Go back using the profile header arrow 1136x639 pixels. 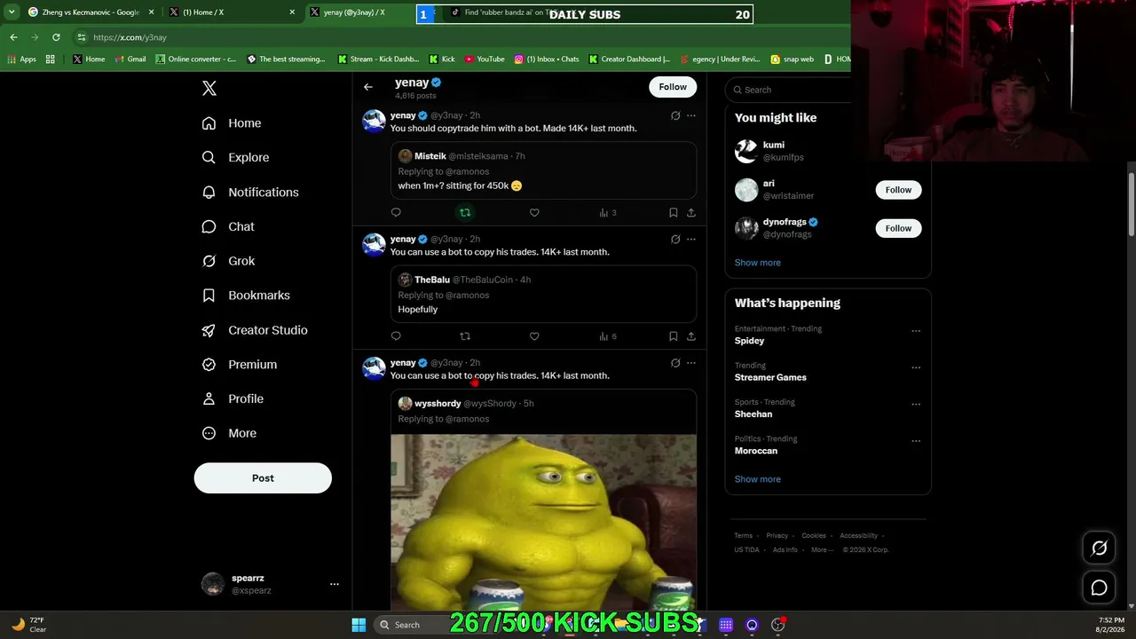(x=368, y=87)
